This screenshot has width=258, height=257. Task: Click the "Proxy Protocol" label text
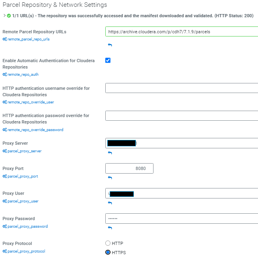click(x=17, y=243)
